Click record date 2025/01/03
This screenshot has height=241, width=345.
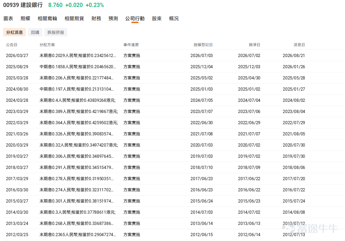[x=202, y=89]
